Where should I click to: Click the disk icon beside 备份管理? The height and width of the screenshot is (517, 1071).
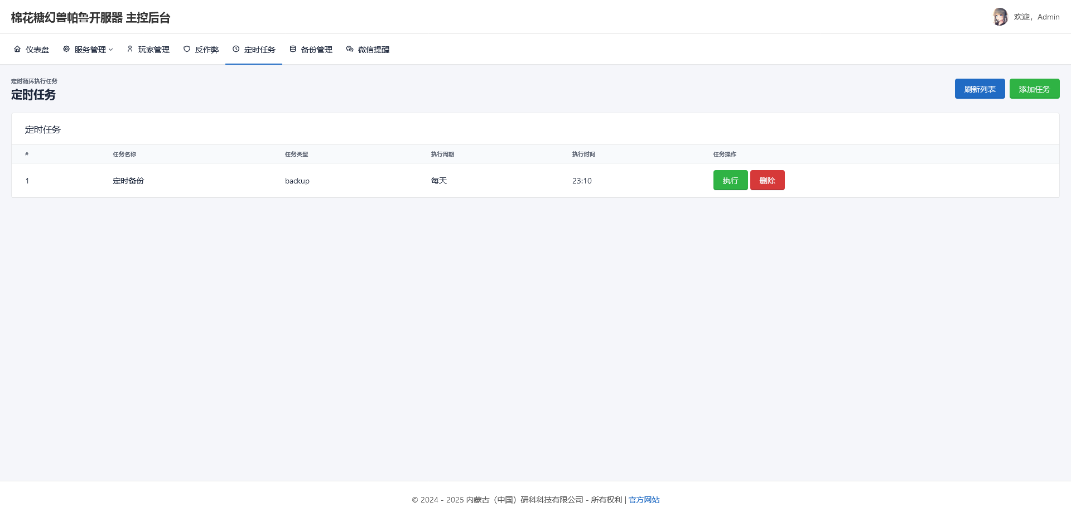[x=293, y=49]
